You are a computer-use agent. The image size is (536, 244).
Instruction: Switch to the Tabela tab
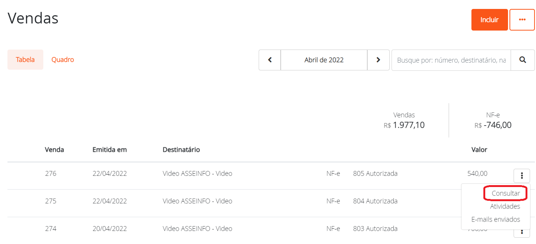25,60
